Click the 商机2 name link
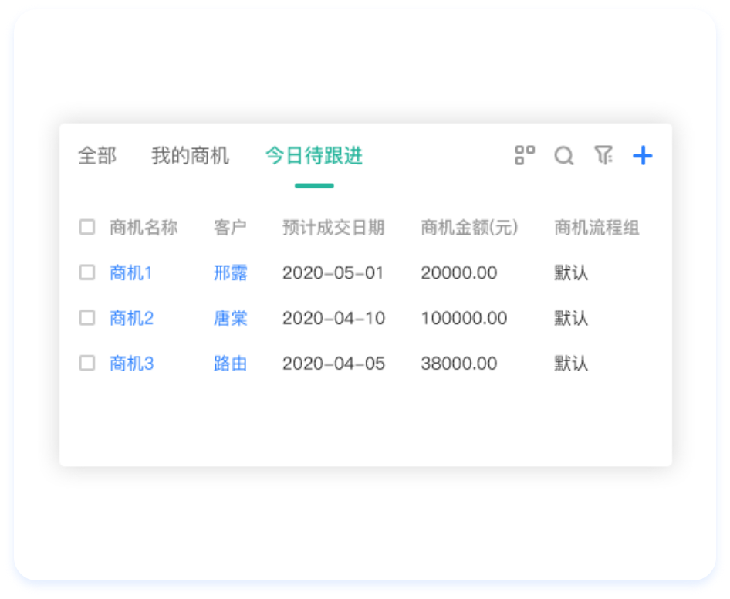Screen dimensions: 730x599 [131, 318]
